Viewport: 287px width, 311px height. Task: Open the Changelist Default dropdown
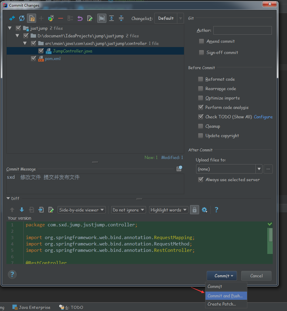click(169, 18)
